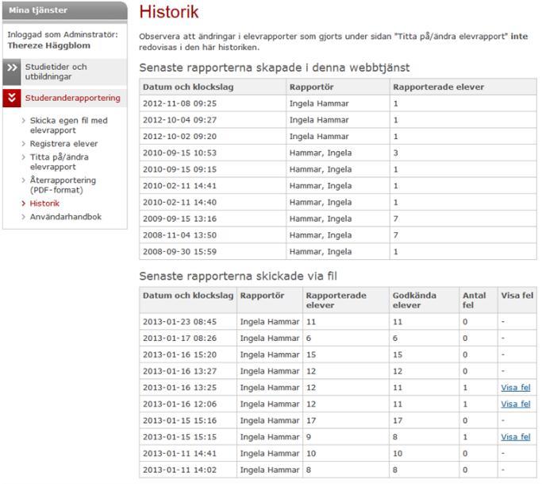This screenshot has width=542, height=484.
Task: Select the Historik menu item
Action: 44,203
